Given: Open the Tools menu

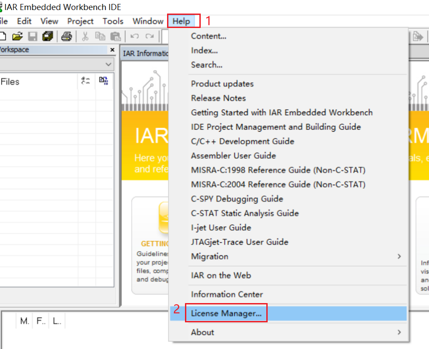Looking at the screenshot, I should coord(113,21).
